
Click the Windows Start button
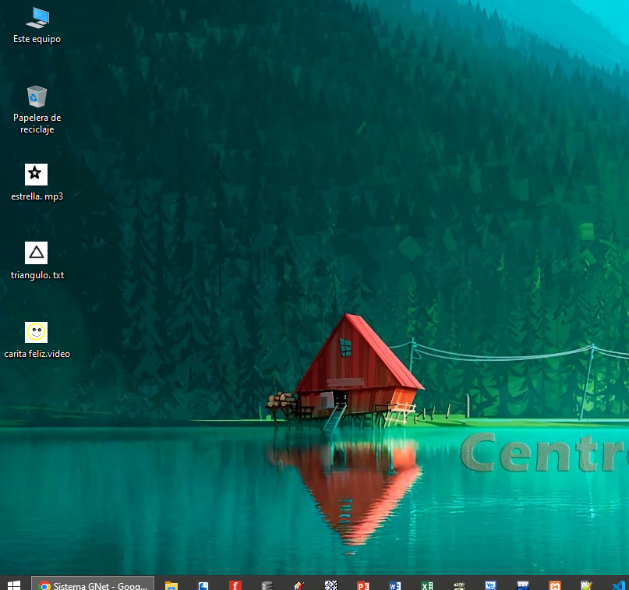pyautogui.click(x=14, y=584)
